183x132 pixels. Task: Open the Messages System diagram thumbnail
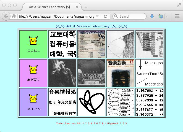[x=150, y=73]
